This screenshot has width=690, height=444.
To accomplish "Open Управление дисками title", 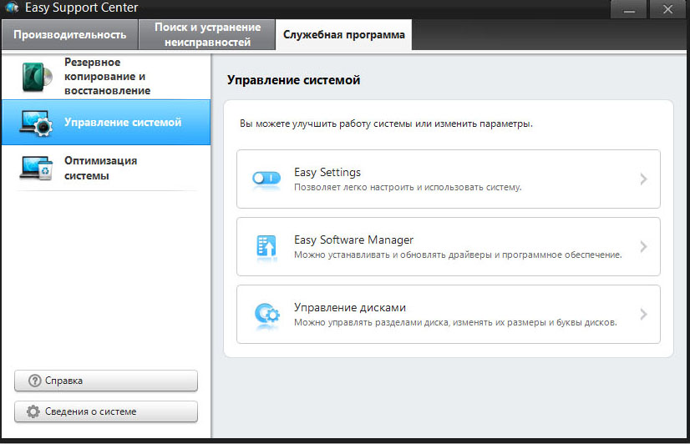I will 350,307.
